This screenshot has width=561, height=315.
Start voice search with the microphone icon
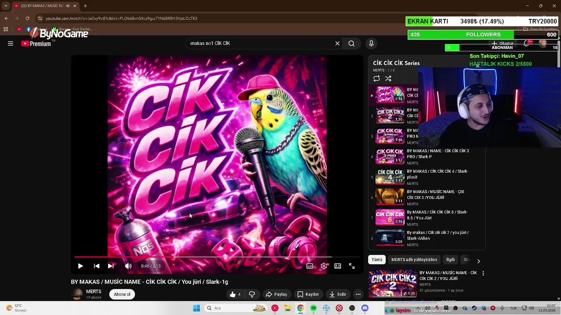(371, 43)
